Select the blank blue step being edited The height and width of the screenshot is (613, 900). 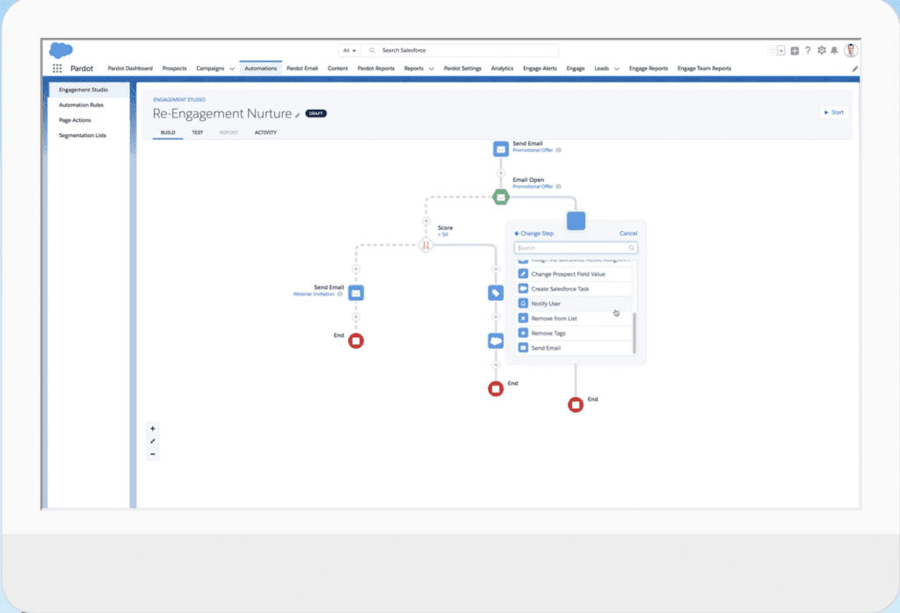(x=576, y=220)
